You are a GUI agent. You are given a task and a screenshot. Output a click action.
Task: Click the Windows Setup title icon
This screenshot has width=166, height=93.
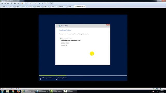[60, 26]
